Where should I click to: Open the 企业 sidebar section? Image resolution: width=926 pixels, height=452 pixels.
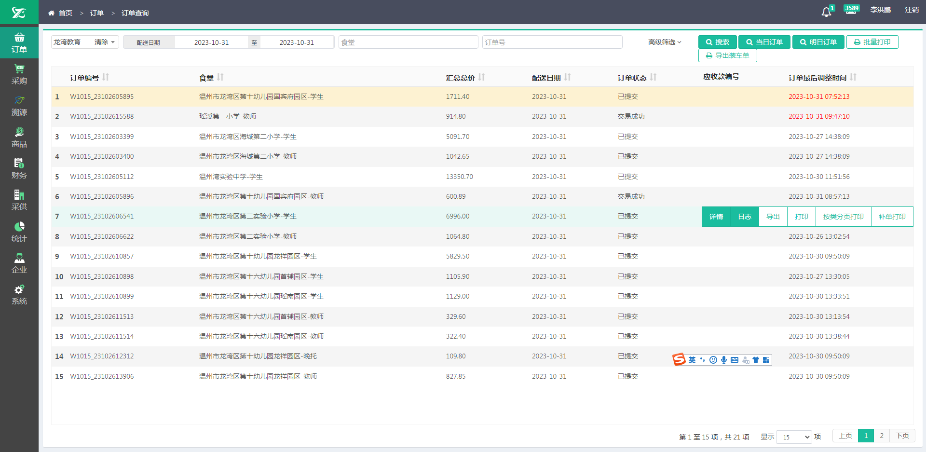click(x=19, y=263)
